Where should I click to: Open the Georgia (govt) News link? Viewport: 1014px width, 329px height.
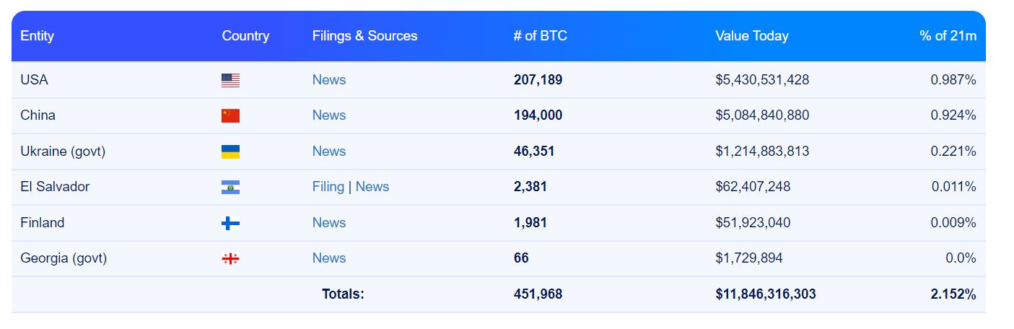coord(328,258)
